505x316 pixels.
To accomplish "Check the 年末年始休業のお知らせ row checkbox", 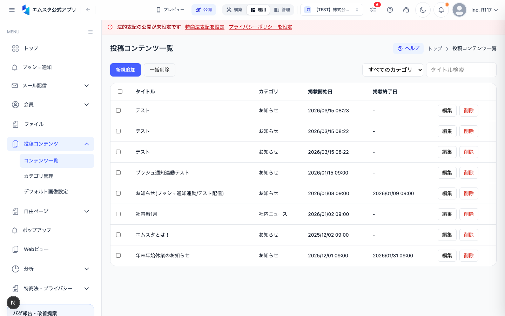I will [118, 256].
